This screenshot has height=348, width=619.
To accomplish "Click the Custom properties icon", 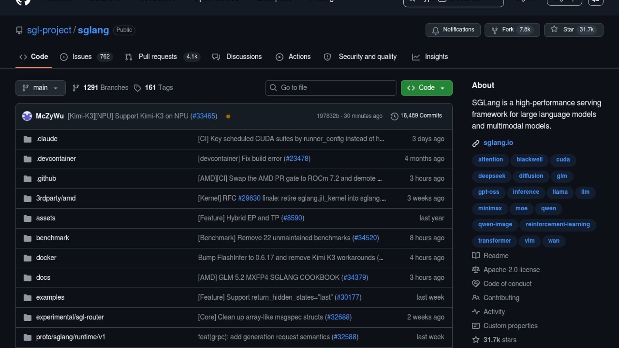I will click(476, 326).
